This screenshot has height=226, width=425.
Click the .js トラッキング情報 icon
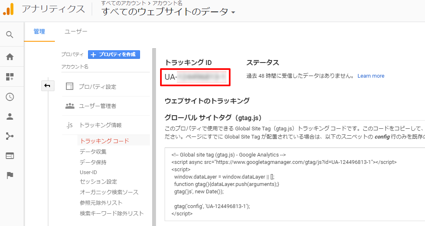click(x=70, y=125)
